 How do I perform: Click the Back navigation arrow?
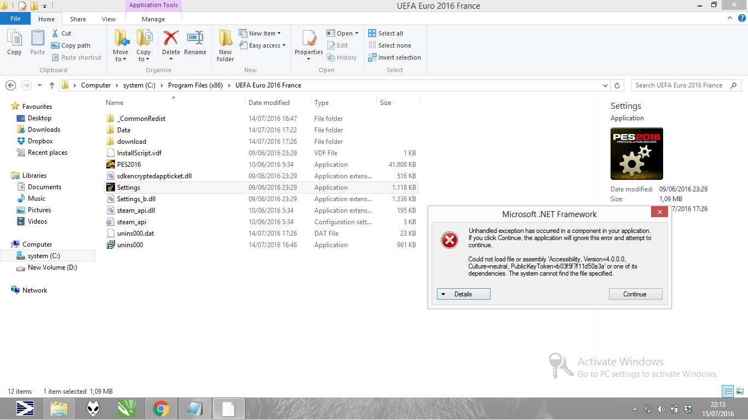coord(10,85)
